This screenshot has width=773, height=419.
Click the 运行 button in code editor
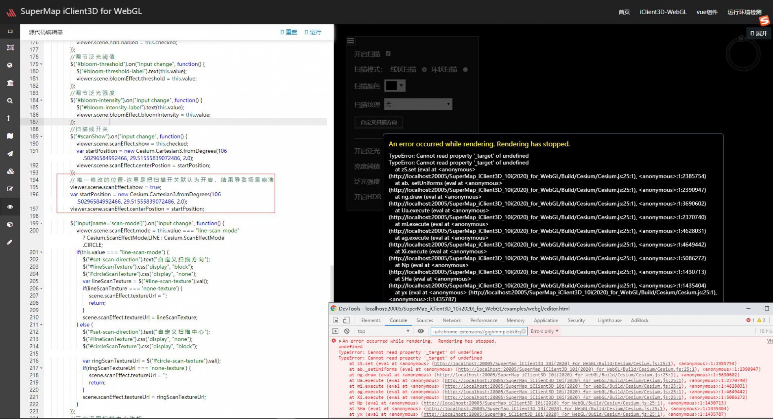(313, 32)
